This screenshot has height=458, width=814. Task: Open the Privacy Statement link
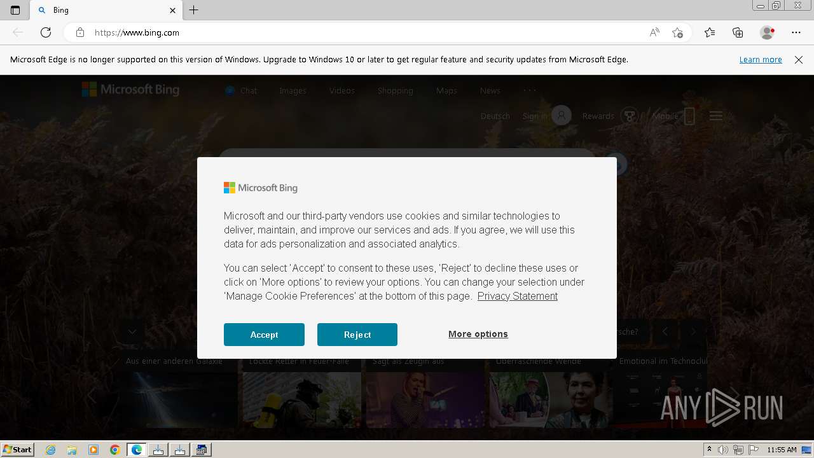[518, 296]
